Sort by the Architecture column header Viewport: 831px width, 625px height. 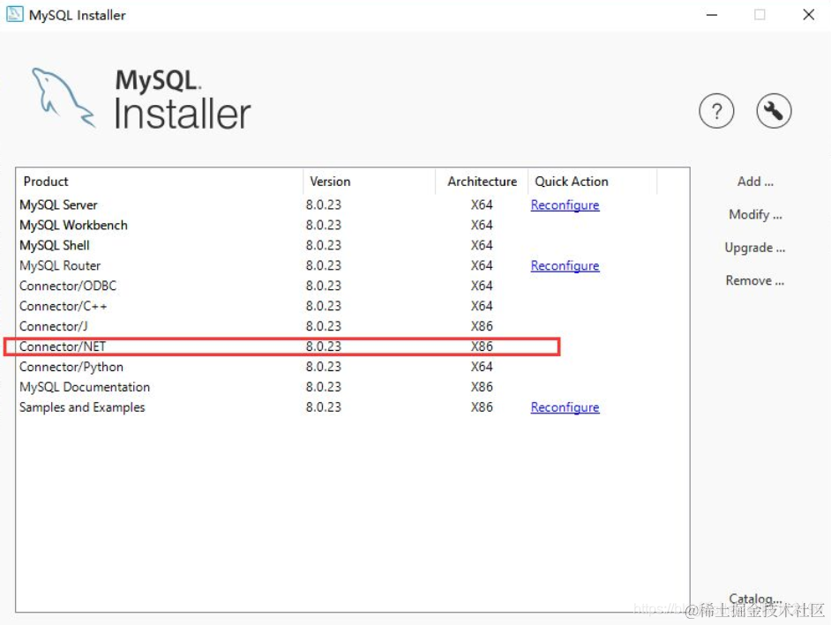(x=482, y=182)
